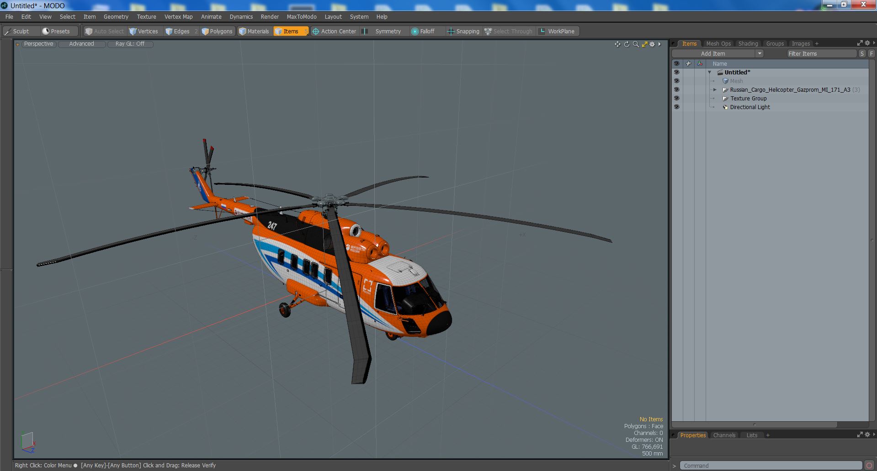Screen dimensions: 877x471
Task: Click the visibility eye column header
Action: (676, 63)
